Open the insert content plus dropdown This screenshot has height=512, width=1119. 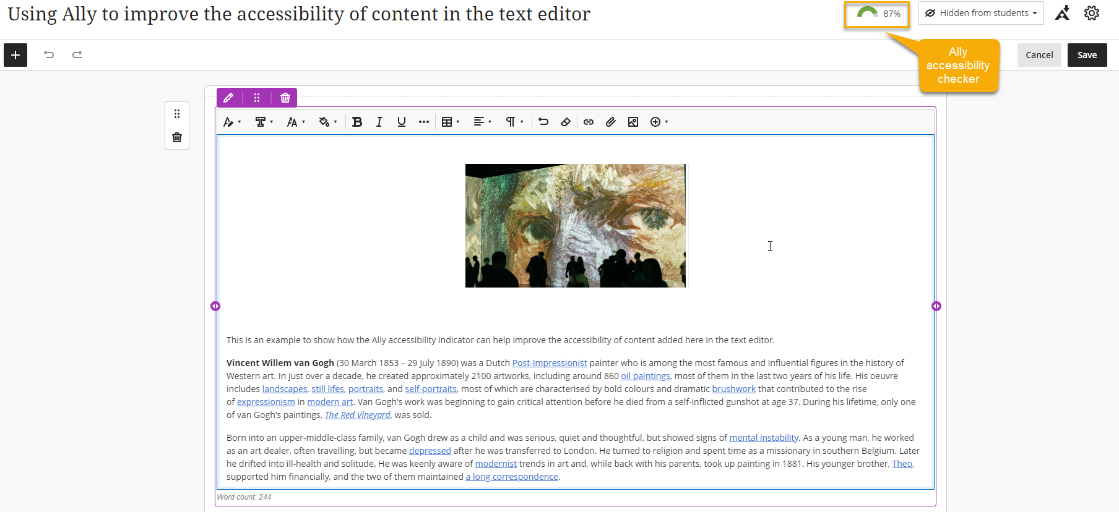[x=659, y=122]
